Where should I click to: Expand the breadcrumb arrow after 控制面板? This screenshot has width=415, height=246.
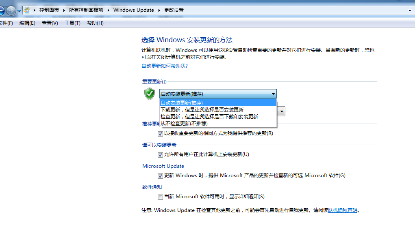coord(64,10)
